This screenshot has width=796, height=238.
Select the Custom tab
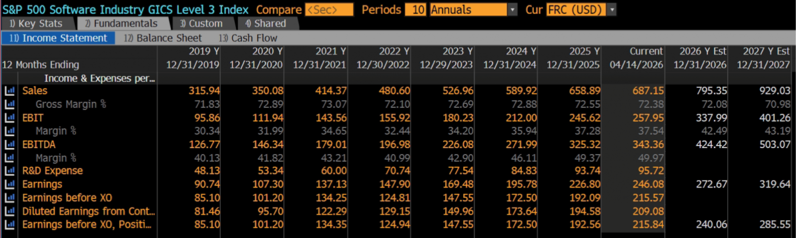pyautogui.click(x=201, y=23)
